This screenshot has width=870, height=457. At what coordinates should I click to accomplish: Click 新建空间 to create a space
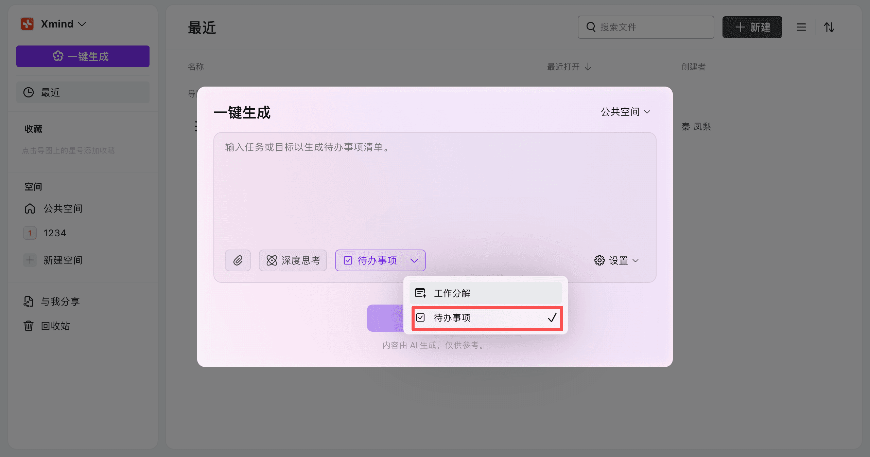63,260
